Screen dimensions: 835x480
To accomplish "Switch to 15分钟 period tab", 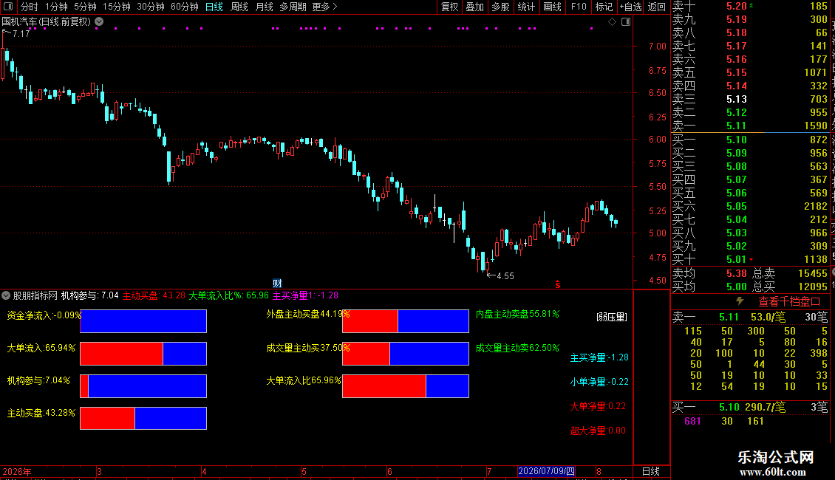I will click(x=117, y=7).
